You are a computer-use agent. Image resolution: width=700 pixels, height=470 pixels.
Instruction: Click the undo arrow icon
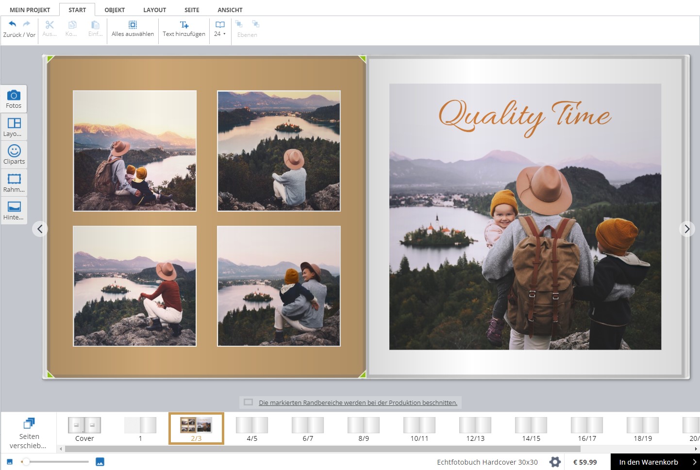(13, 24)
